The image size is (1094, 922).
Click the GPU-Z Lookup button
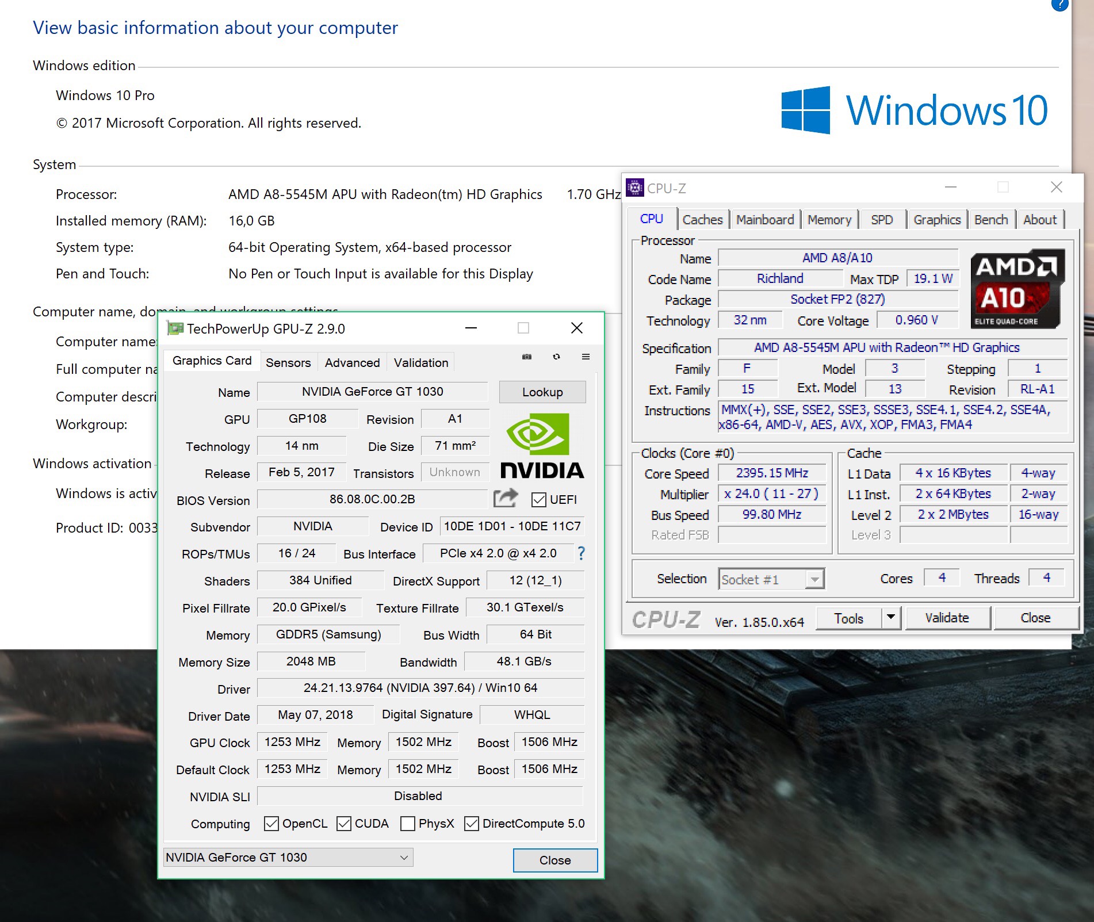[x=542, y=392]
